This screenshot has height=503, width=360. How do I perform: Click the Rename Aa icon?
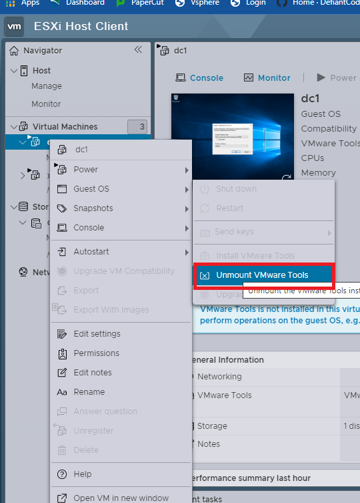click(62, 392)
